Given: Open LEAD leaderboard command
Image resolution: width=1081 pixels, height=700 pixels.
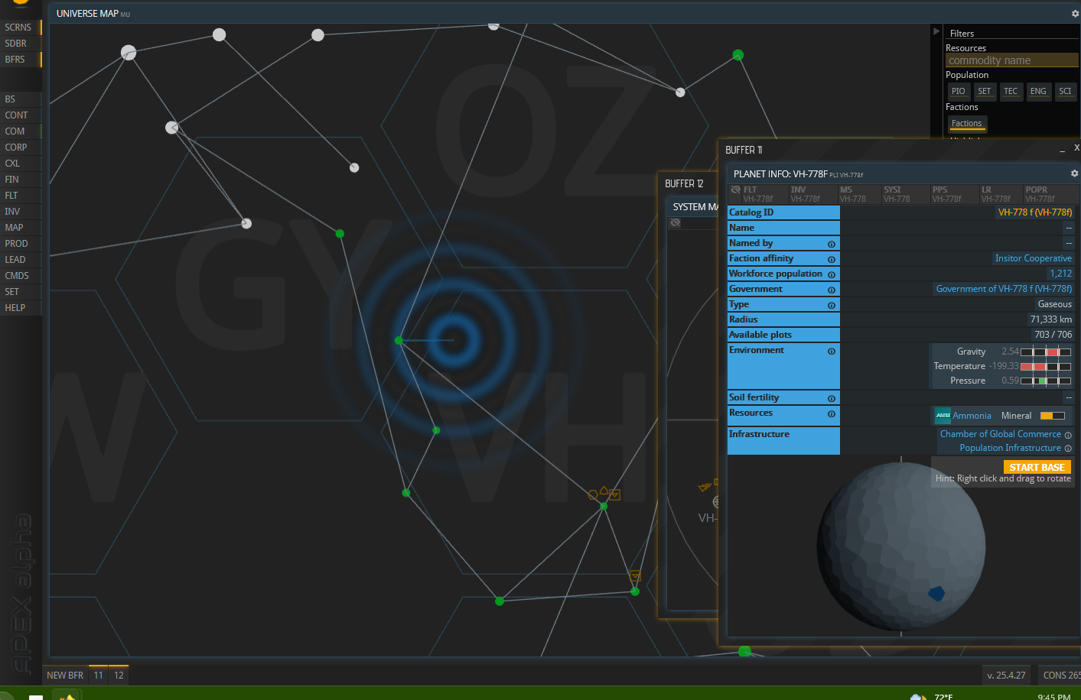Looking at the screenshot, I should (x=21, y=260).
